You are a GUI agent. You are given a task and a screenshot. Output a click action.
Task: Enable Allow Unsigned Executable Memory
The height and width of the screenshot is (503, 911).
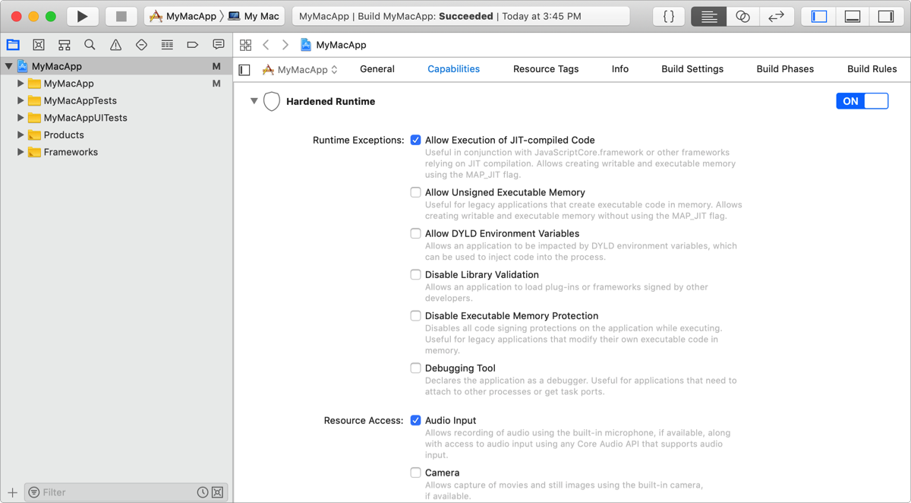tap(415, 192)
